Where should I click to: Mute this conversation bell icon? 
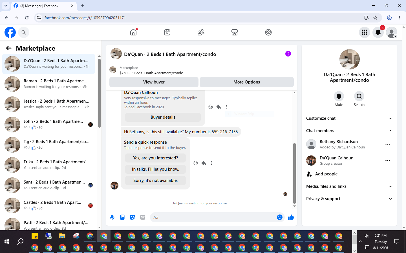[x=339, y=96]
